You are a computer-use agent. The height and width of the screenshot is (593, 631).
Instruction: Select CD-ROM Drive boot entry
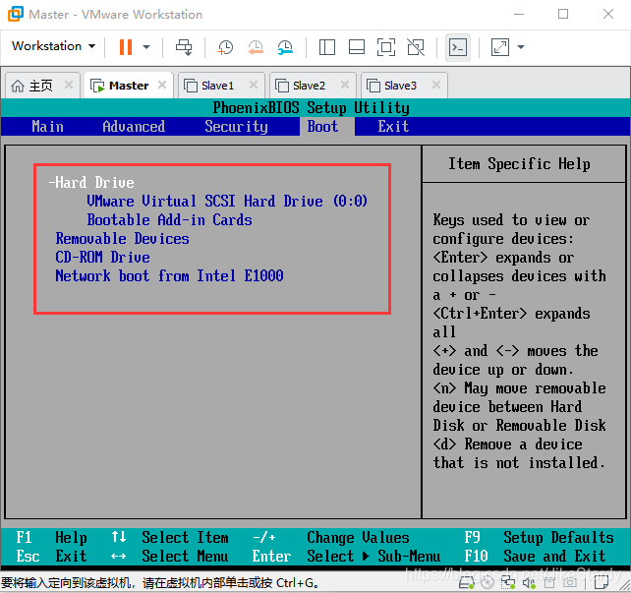click(x=102, y=257)
